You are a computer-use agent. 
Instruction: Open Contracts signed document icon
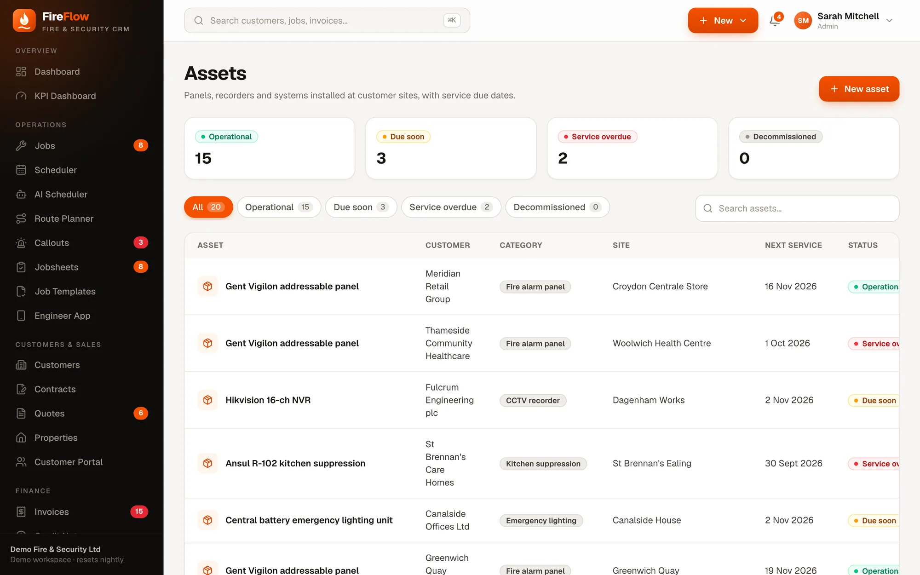(21, 389)
